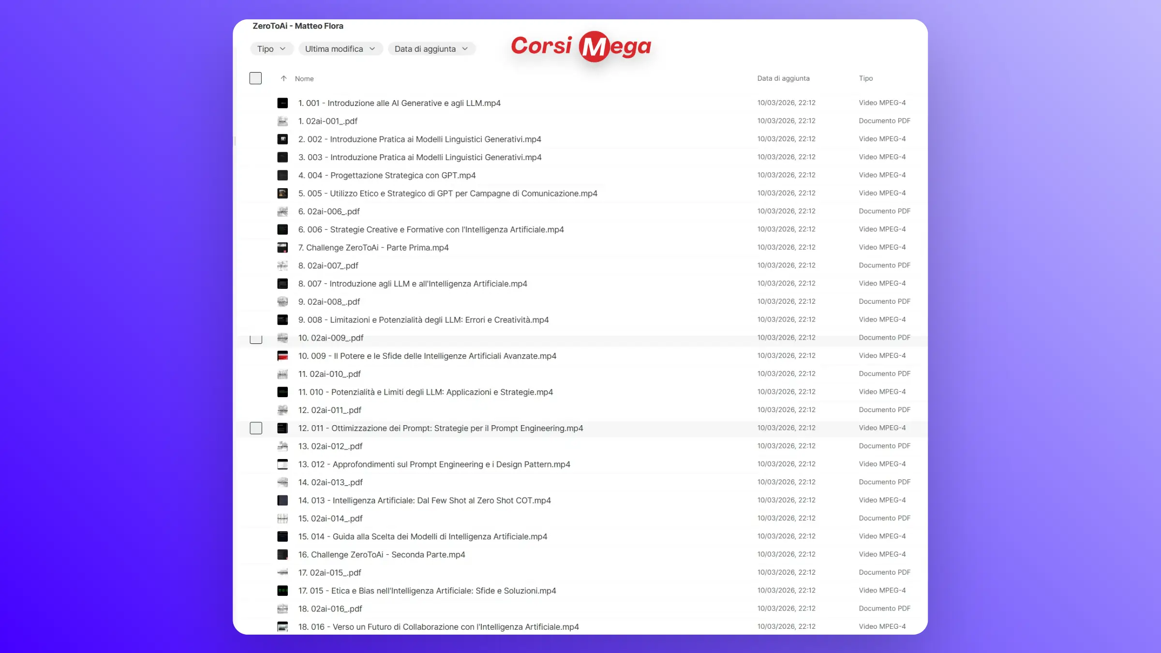
Task: Click the video thumbnail for '18. 016 - Verso un Futuro'
Action: click(283, 627)
